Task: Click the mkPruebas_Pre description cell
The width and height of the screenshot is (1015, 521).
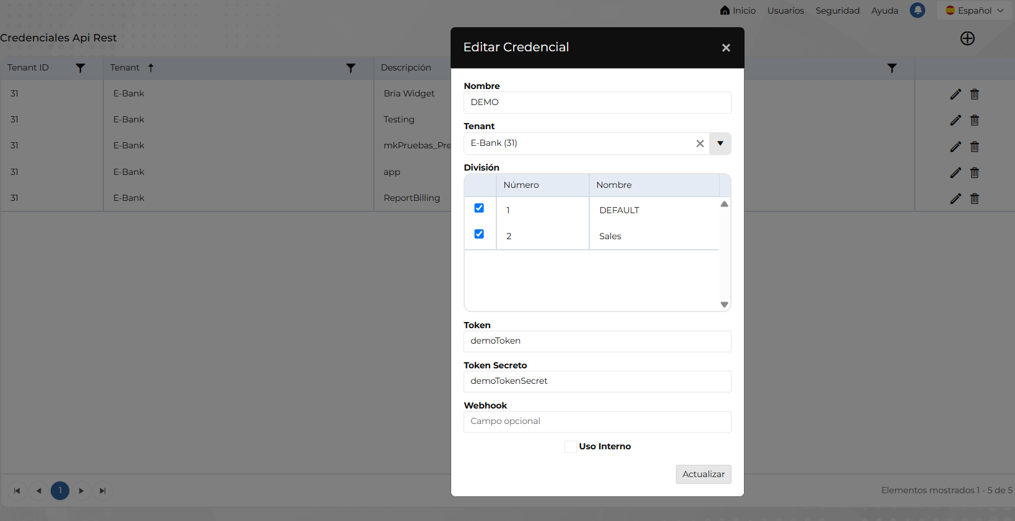Action: click(x=417, y=145)
